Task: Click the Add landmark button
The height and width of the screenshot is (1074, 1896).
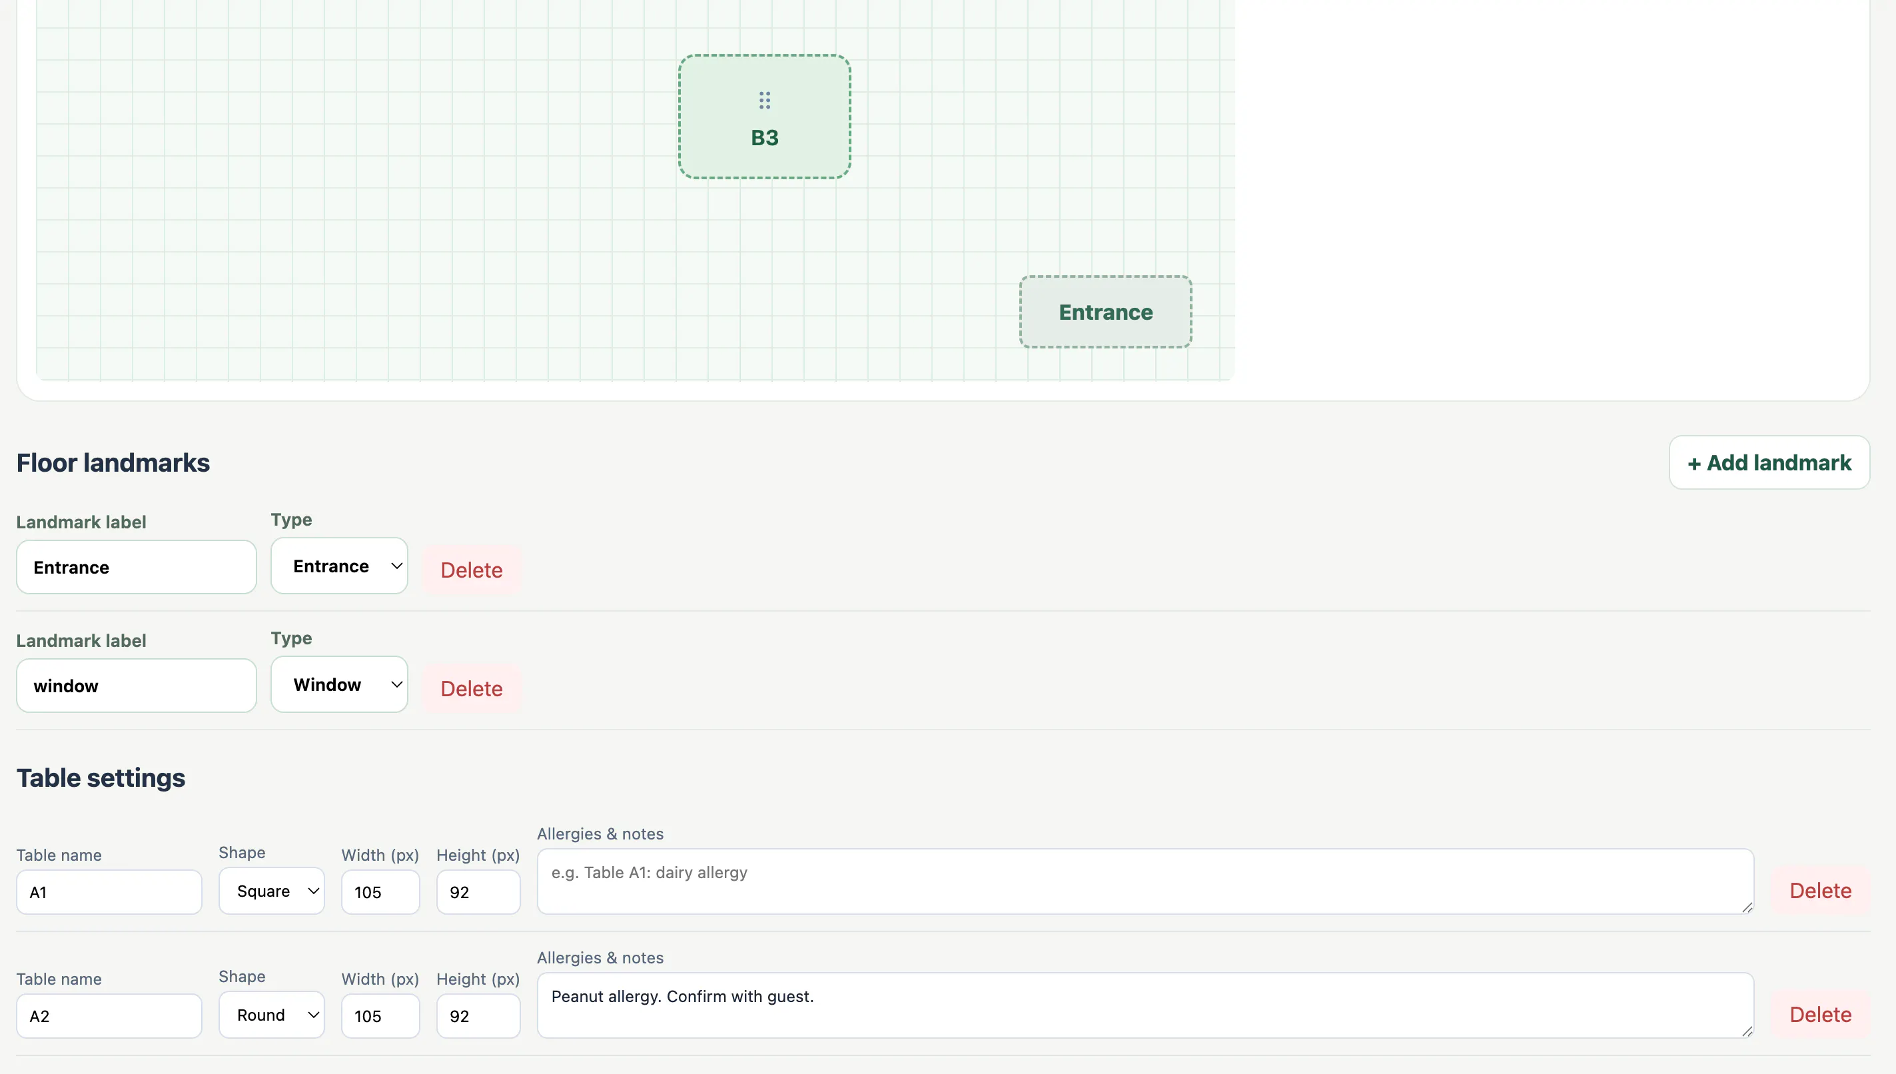Action: 1769,462
